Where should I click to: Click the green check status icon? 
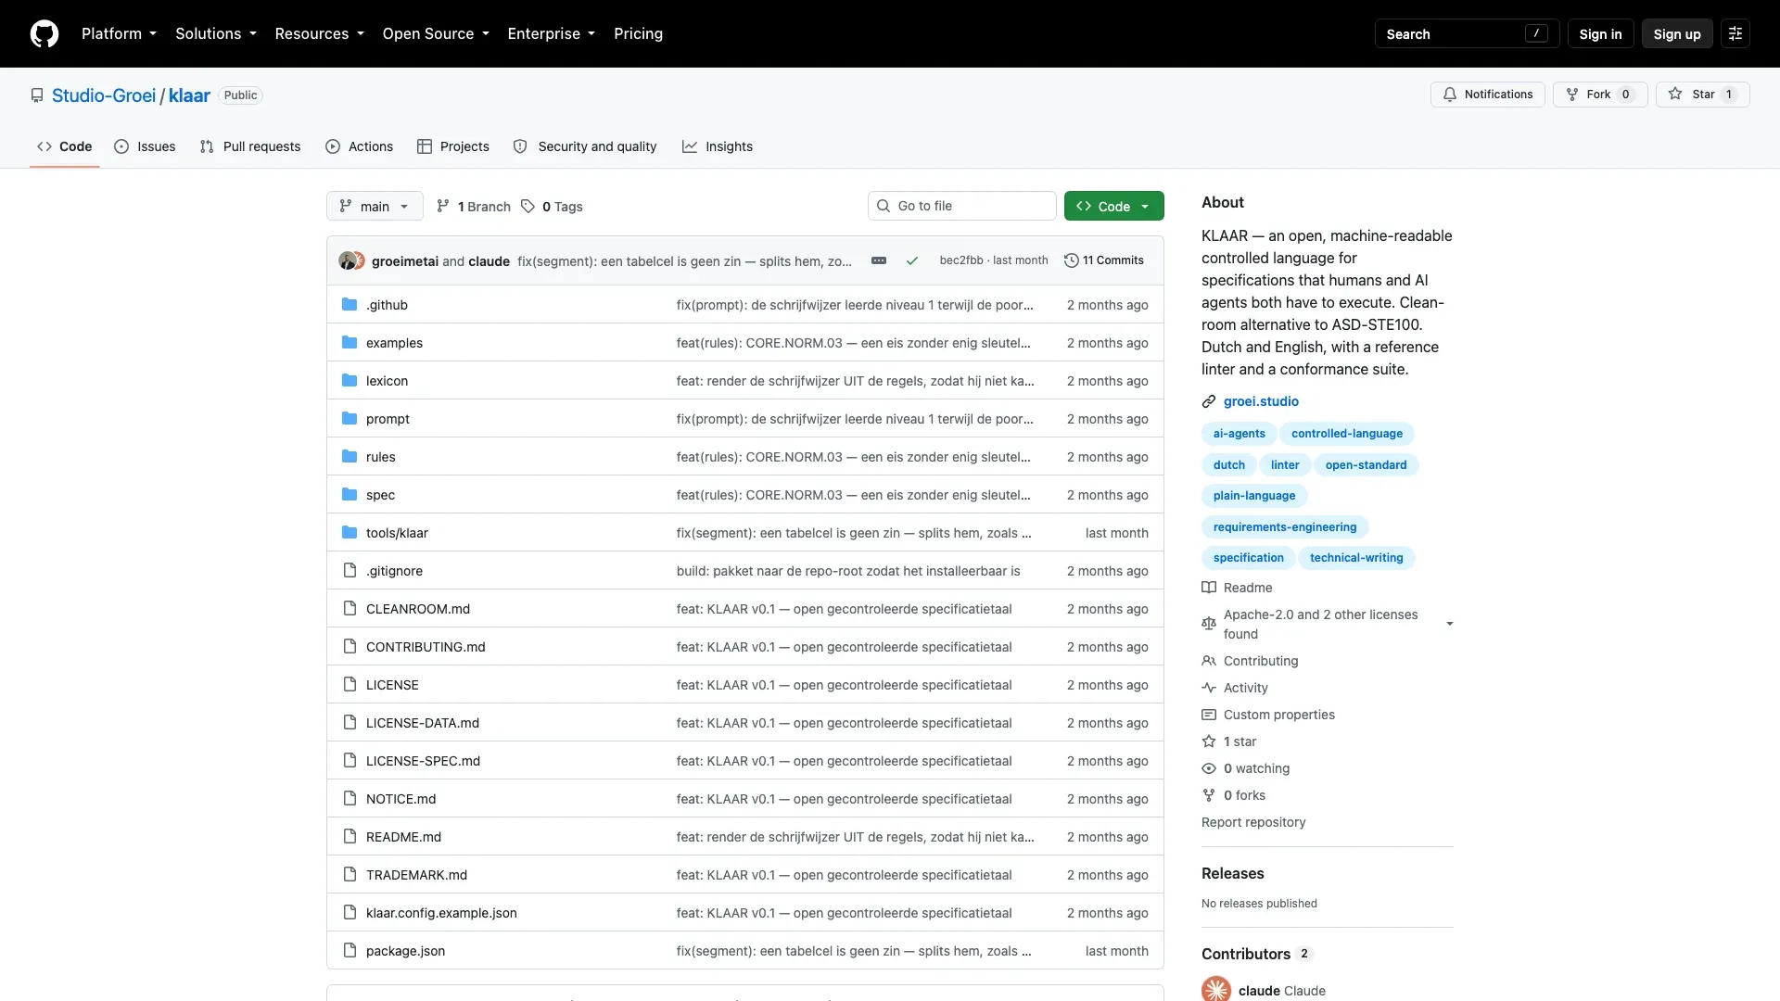[x=912, y=261]
